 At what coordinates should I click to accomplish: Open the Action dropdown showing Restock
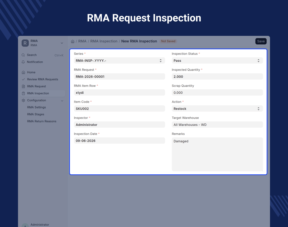[x=217, y=109]
